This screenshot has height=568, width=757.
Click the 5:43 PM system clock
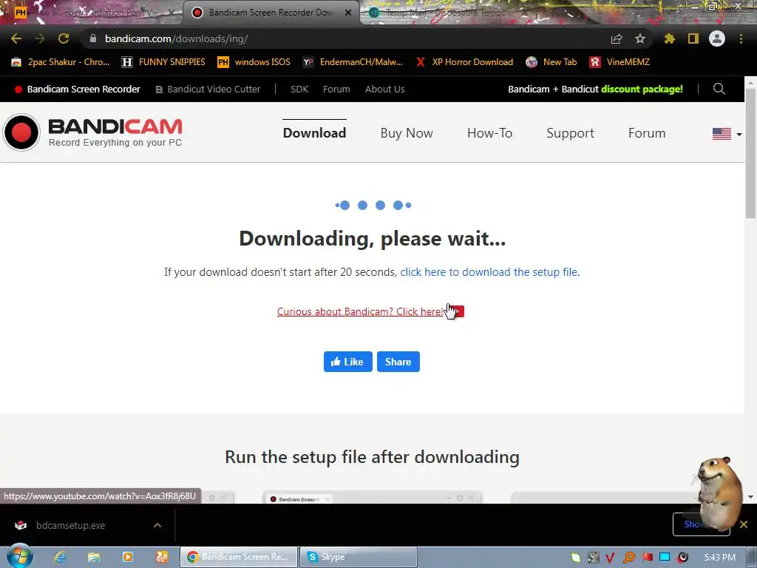coord(719,558)
